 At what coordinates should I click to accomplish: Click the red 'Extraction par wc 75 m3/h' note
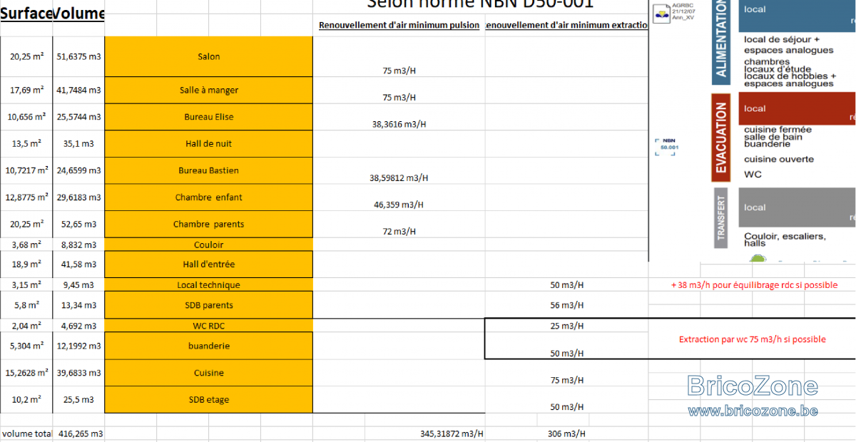coord(753,339)
